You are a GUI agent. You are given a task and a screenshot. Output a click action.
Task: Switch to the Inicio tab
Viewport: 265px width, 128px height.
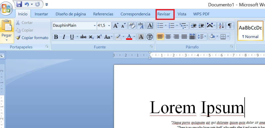click(x=23, y=14)
